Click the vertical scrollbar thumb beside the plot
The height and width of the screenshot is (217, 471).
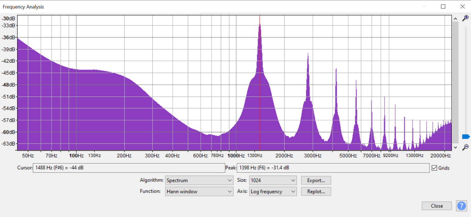455,82
